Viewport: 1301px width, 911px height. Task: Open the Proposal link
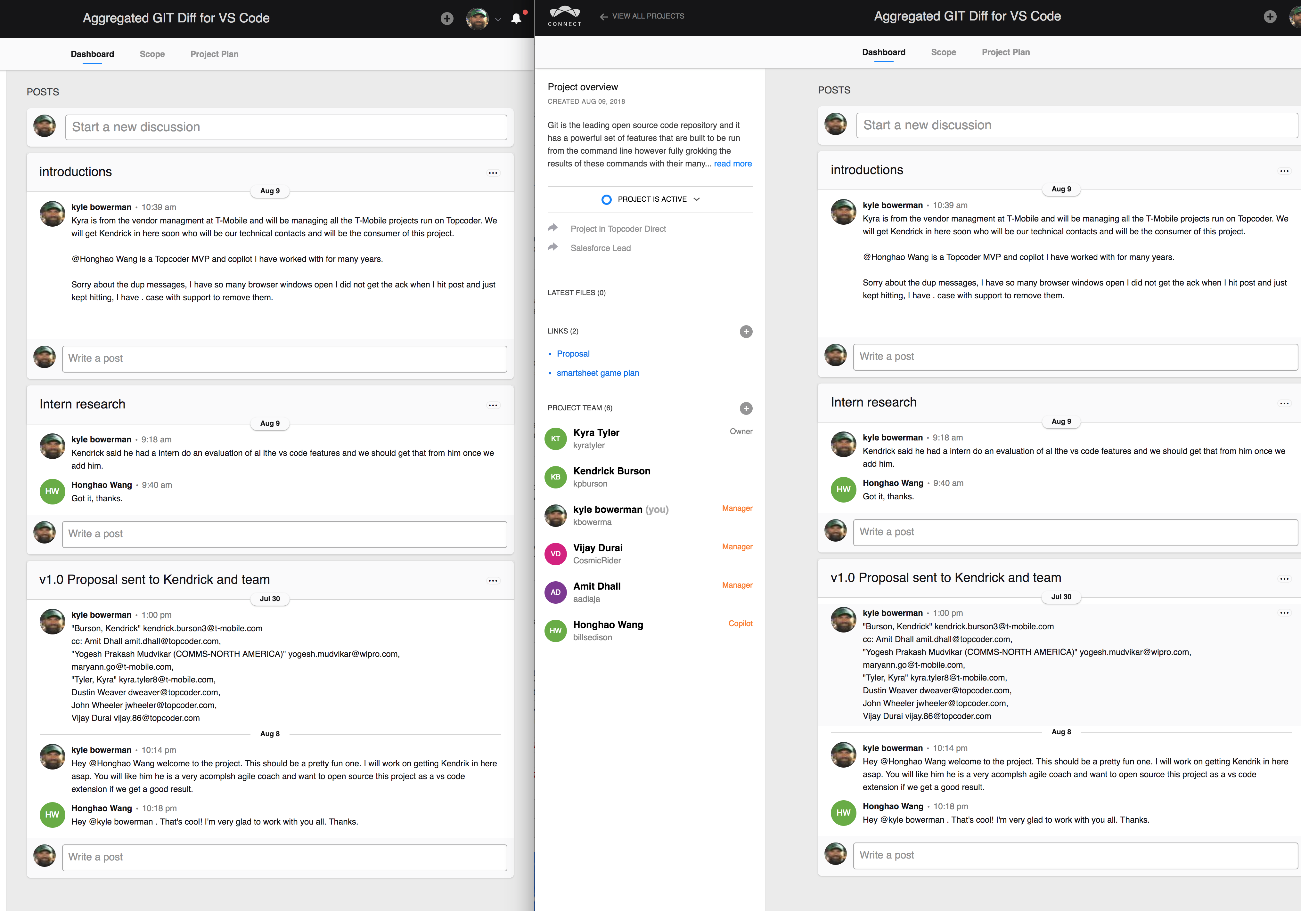(x=573, y=354)
